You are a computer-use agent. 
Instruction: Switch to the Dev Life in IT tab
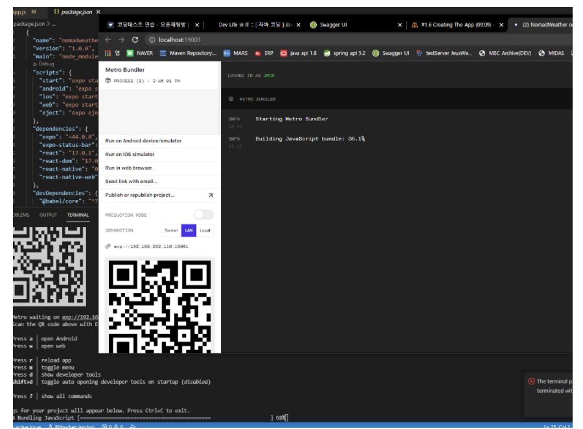coord(255,25)
